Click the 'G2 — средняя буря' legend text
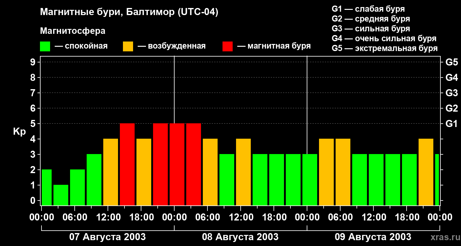This screenshot has width=461, height=246. click(371, 19)
